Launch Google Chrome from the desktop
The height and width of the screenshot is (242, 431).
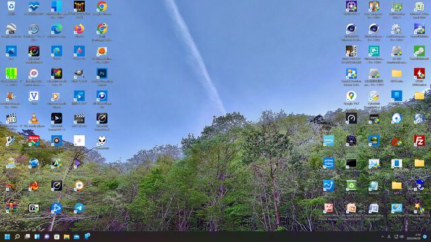point(102,6)
